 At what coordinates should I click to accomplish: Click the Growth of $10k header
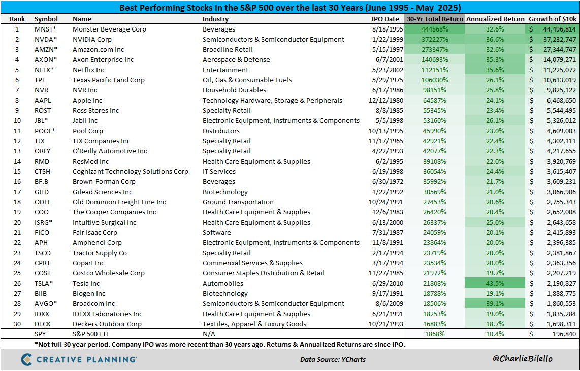point(552,19)
